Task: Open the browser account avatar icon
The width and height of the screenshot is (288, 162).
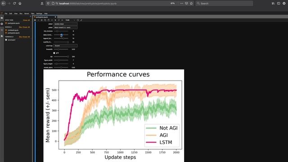Action: 284,3
